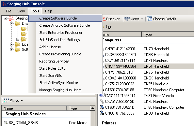Select device CT6017304D8189
Image resolution: width=194 pixels, height=126 pixels.
(120, 90)
